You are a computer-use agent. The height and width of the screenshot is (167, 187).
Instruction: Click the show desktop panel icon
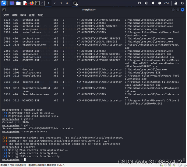(x=12, y=3)
